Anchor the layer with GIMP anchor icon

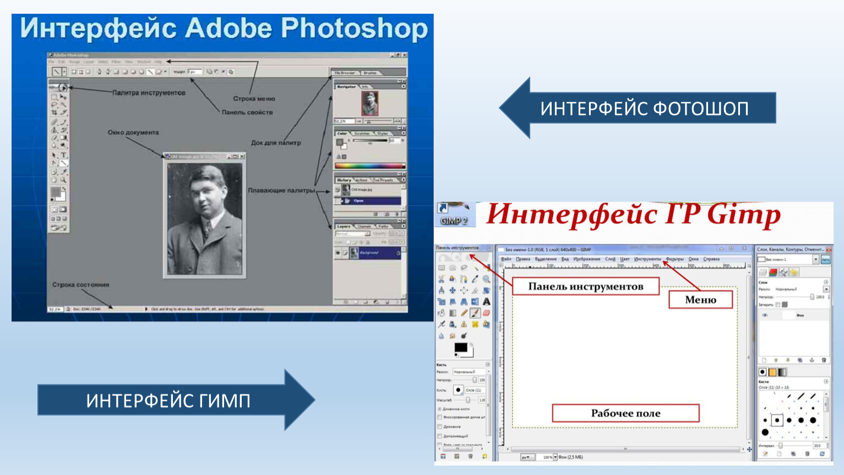pyautogui.click(x=812, y=360)
